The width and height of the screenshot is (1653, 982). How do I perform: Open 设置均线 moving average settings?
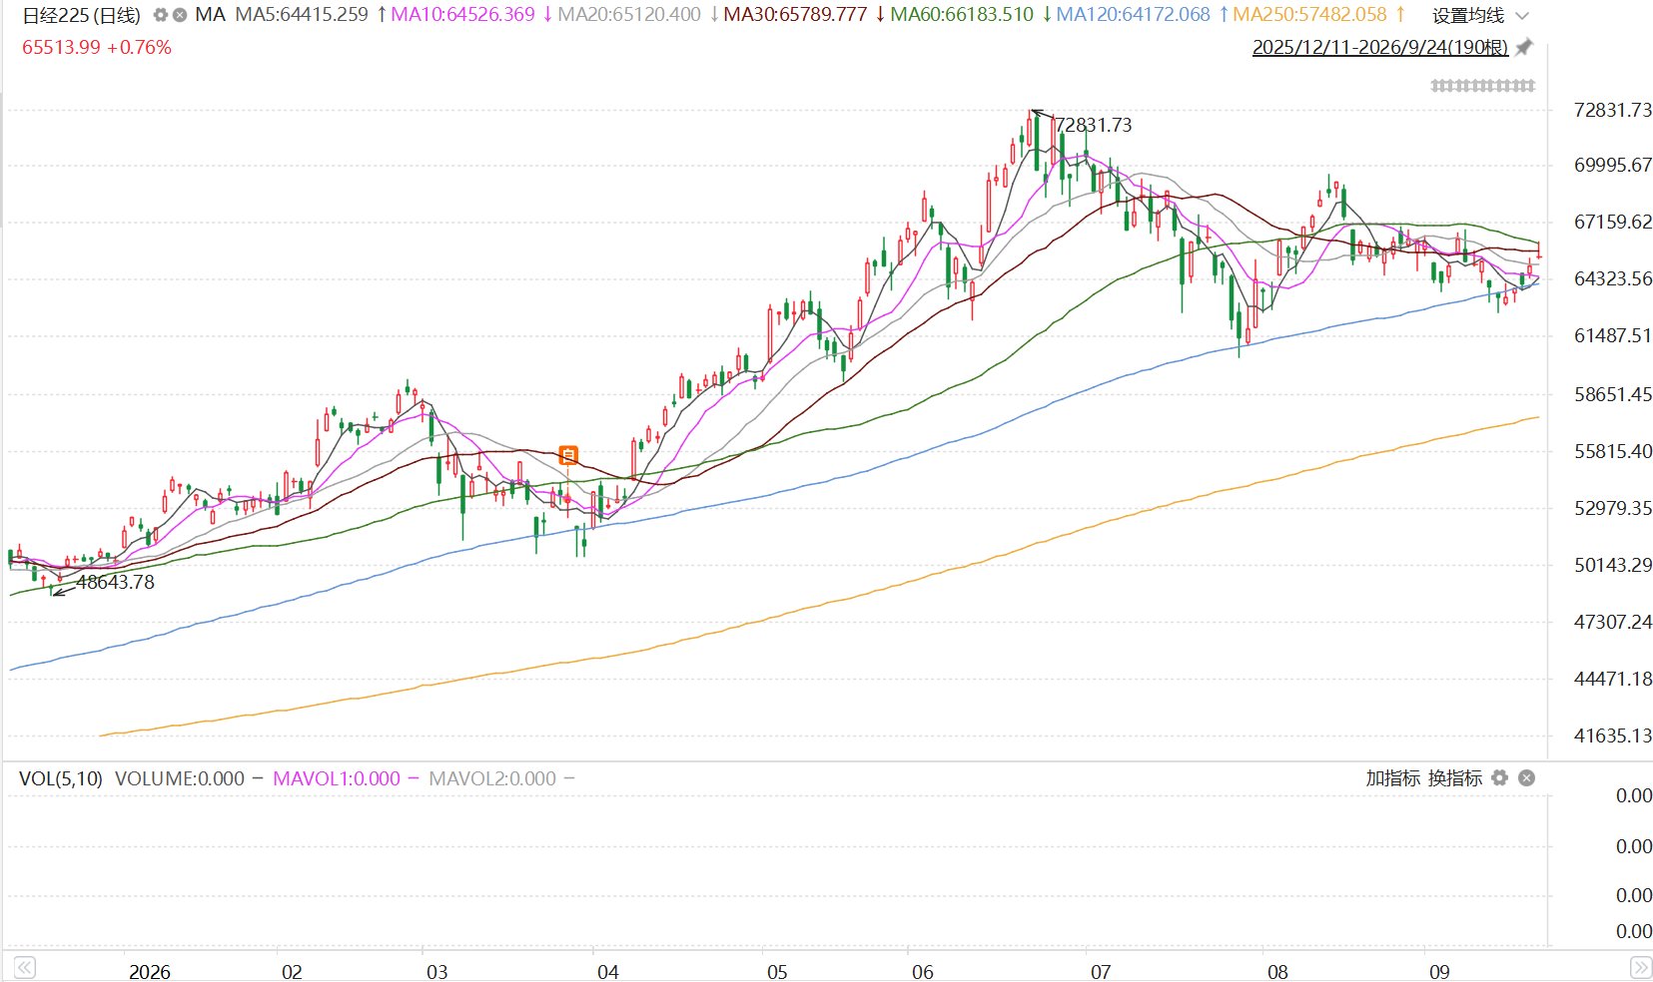pos(1468,15)
